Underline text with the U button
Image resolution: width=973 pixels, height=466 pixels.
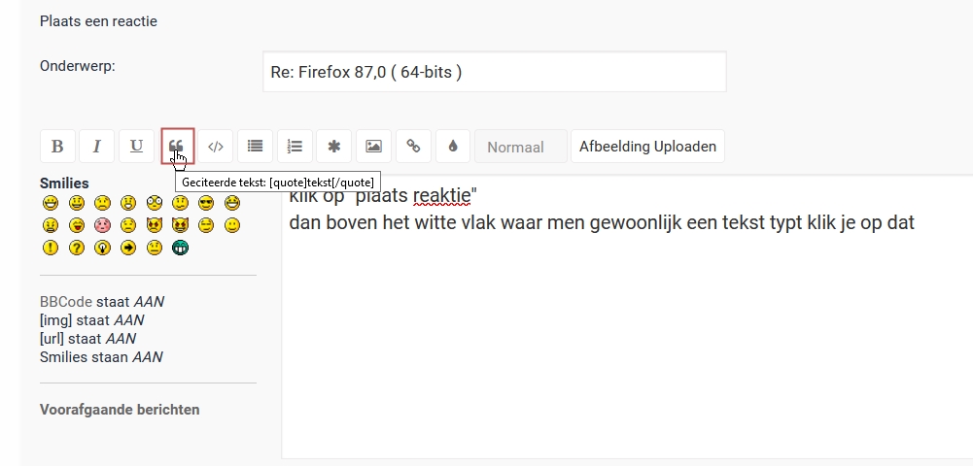136,147
